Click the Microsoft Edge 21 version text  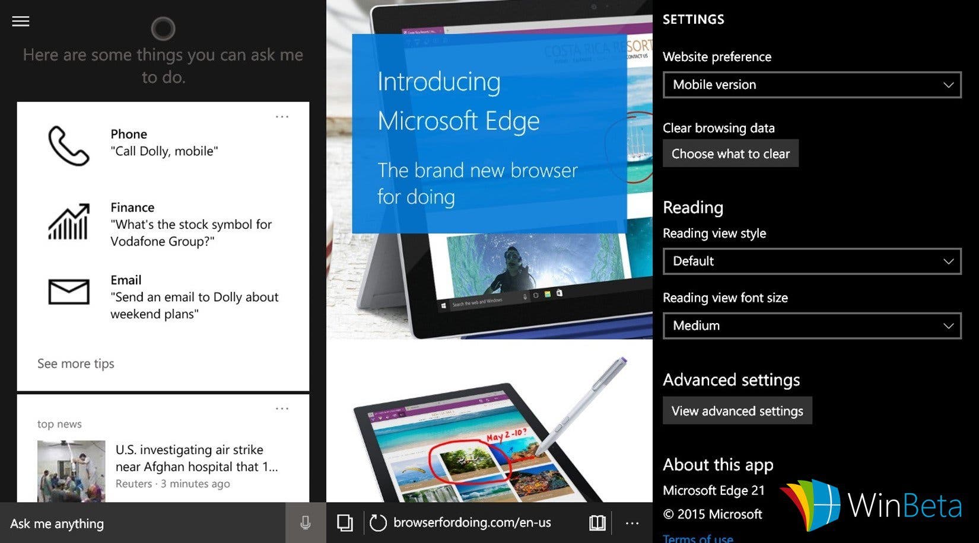(x=714, y=490)
